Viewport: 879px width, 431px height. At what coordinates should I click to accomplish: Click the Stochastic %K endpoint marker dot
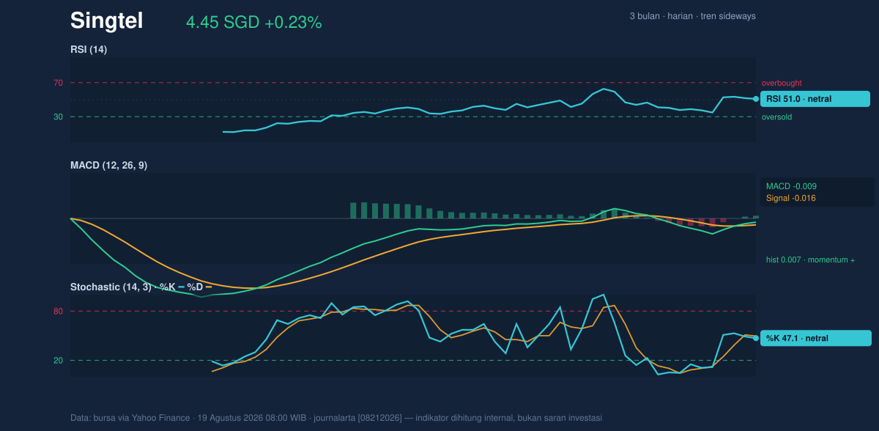[756, 338]
